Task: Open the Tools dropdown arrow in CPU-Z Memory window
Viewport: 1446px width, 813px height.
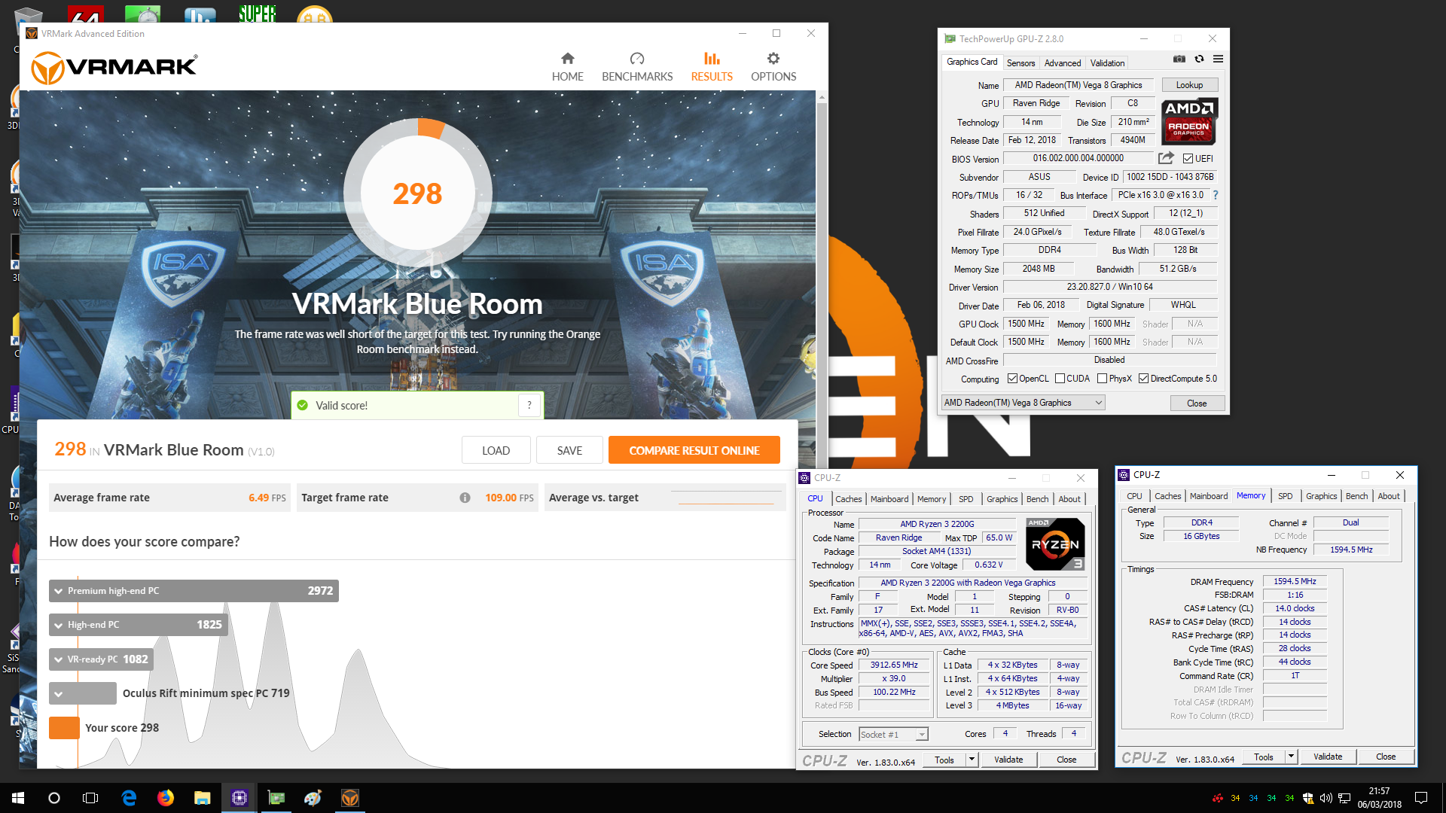Action: click(x=1291, y=757)
